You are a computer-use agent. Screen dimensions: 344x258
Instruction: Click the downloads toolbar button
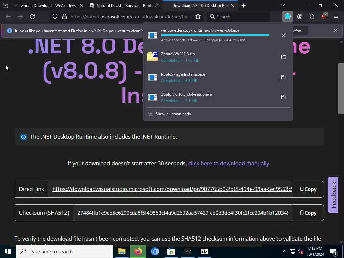288,17
